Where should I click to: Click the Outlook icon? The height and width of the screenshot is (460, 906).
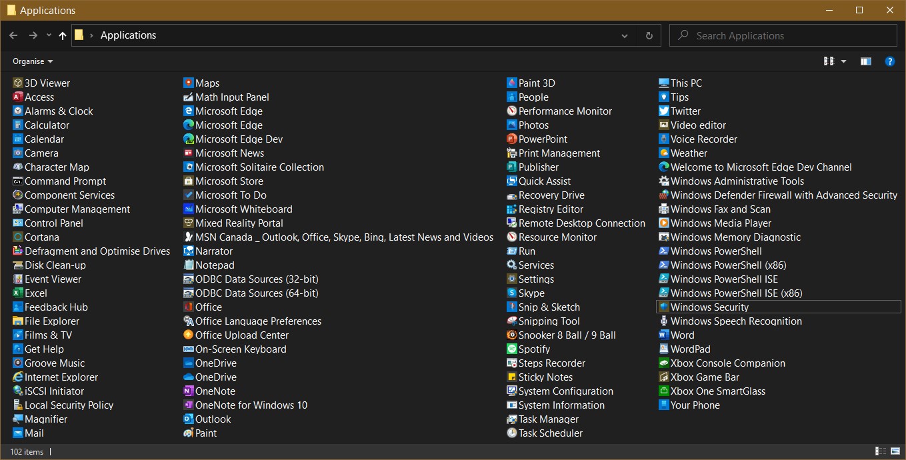click(189, 419)
